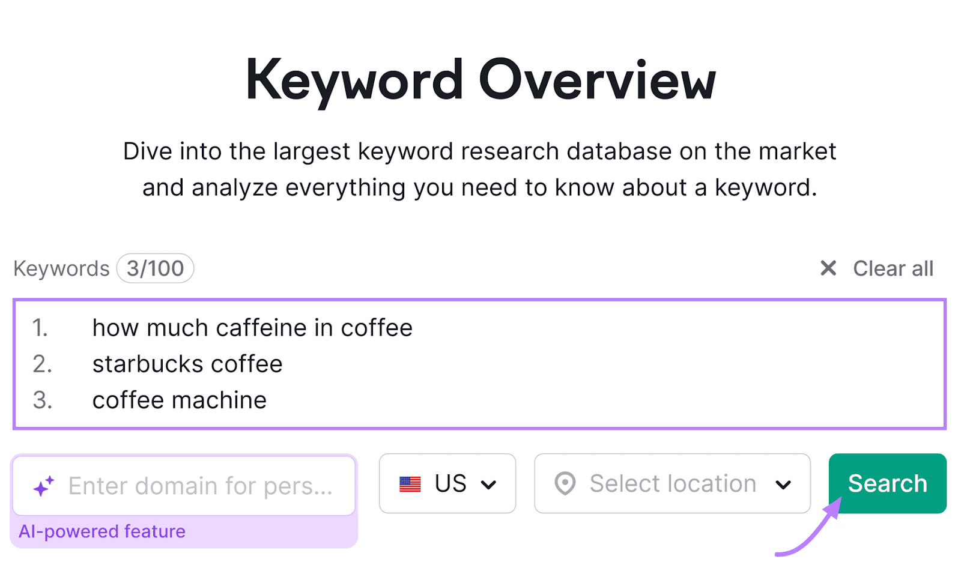Select keyword 'coffee machine'
961x571 pixels.
[179, 400]
